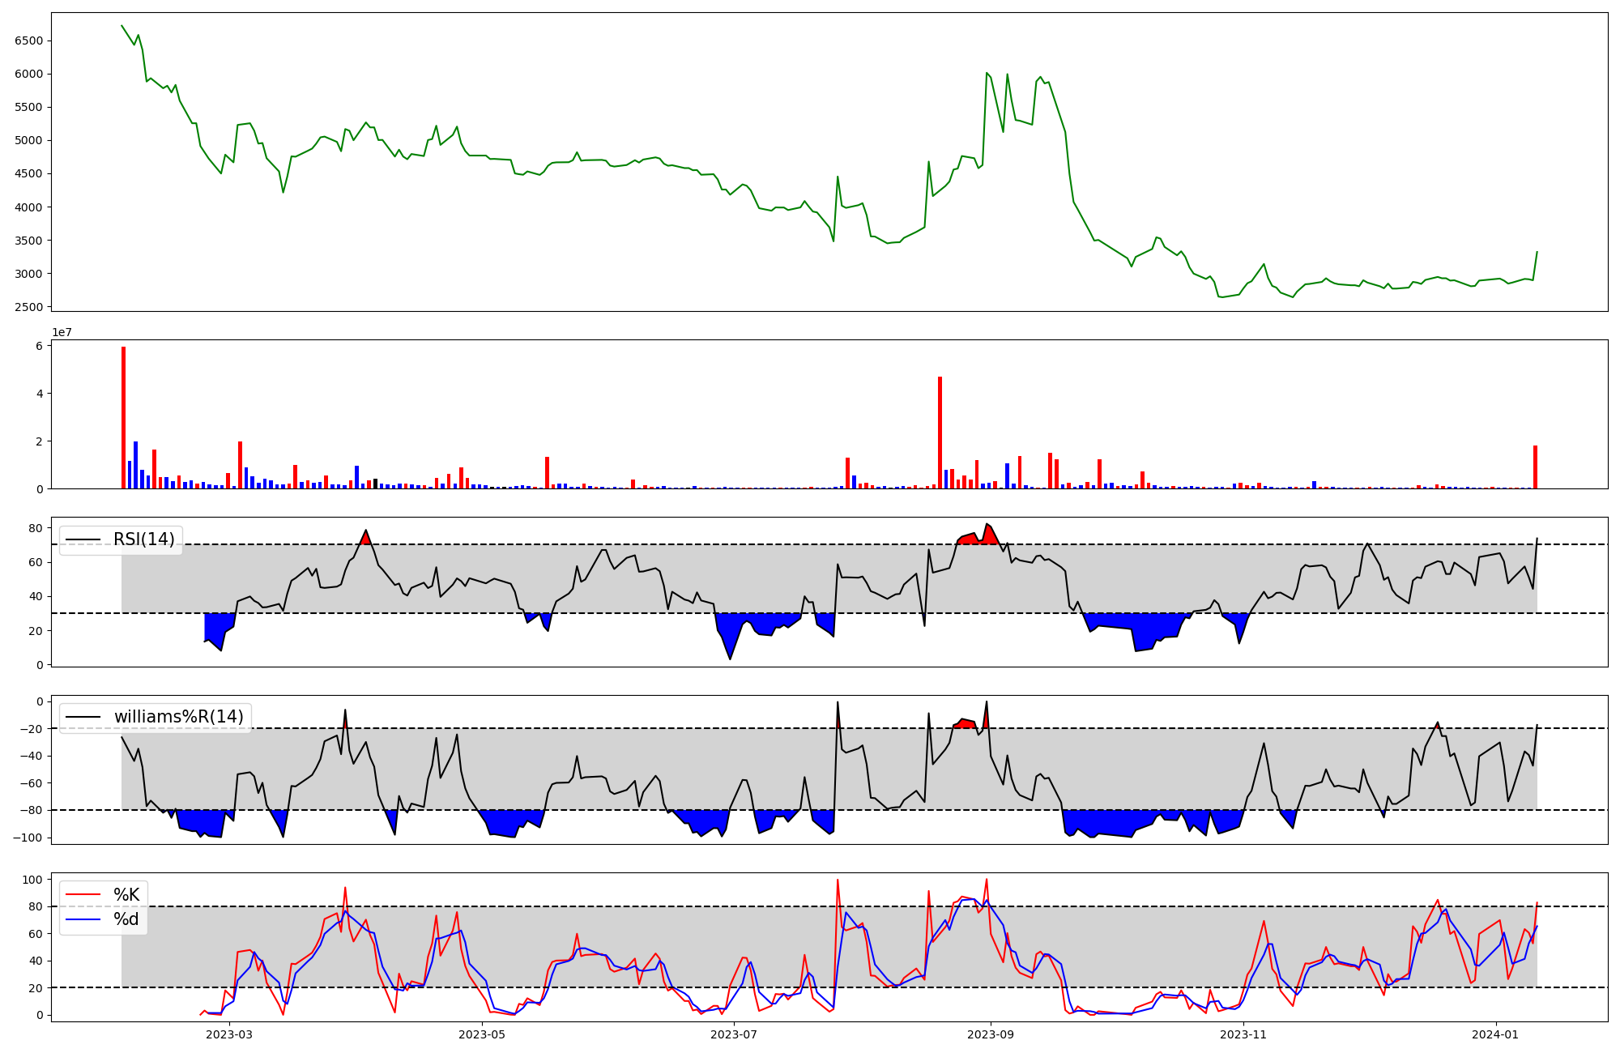This screenshot has width=1620, height=1053.
Task: Click the williams%R(14) legend label
Action: [x=178, y=717]
